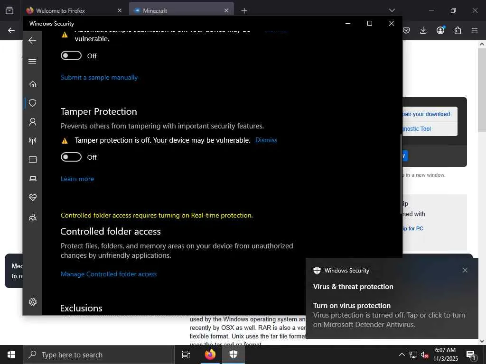Click the muted volume tray icon
This screenshot has height=364, width=486.
[424, 355]
